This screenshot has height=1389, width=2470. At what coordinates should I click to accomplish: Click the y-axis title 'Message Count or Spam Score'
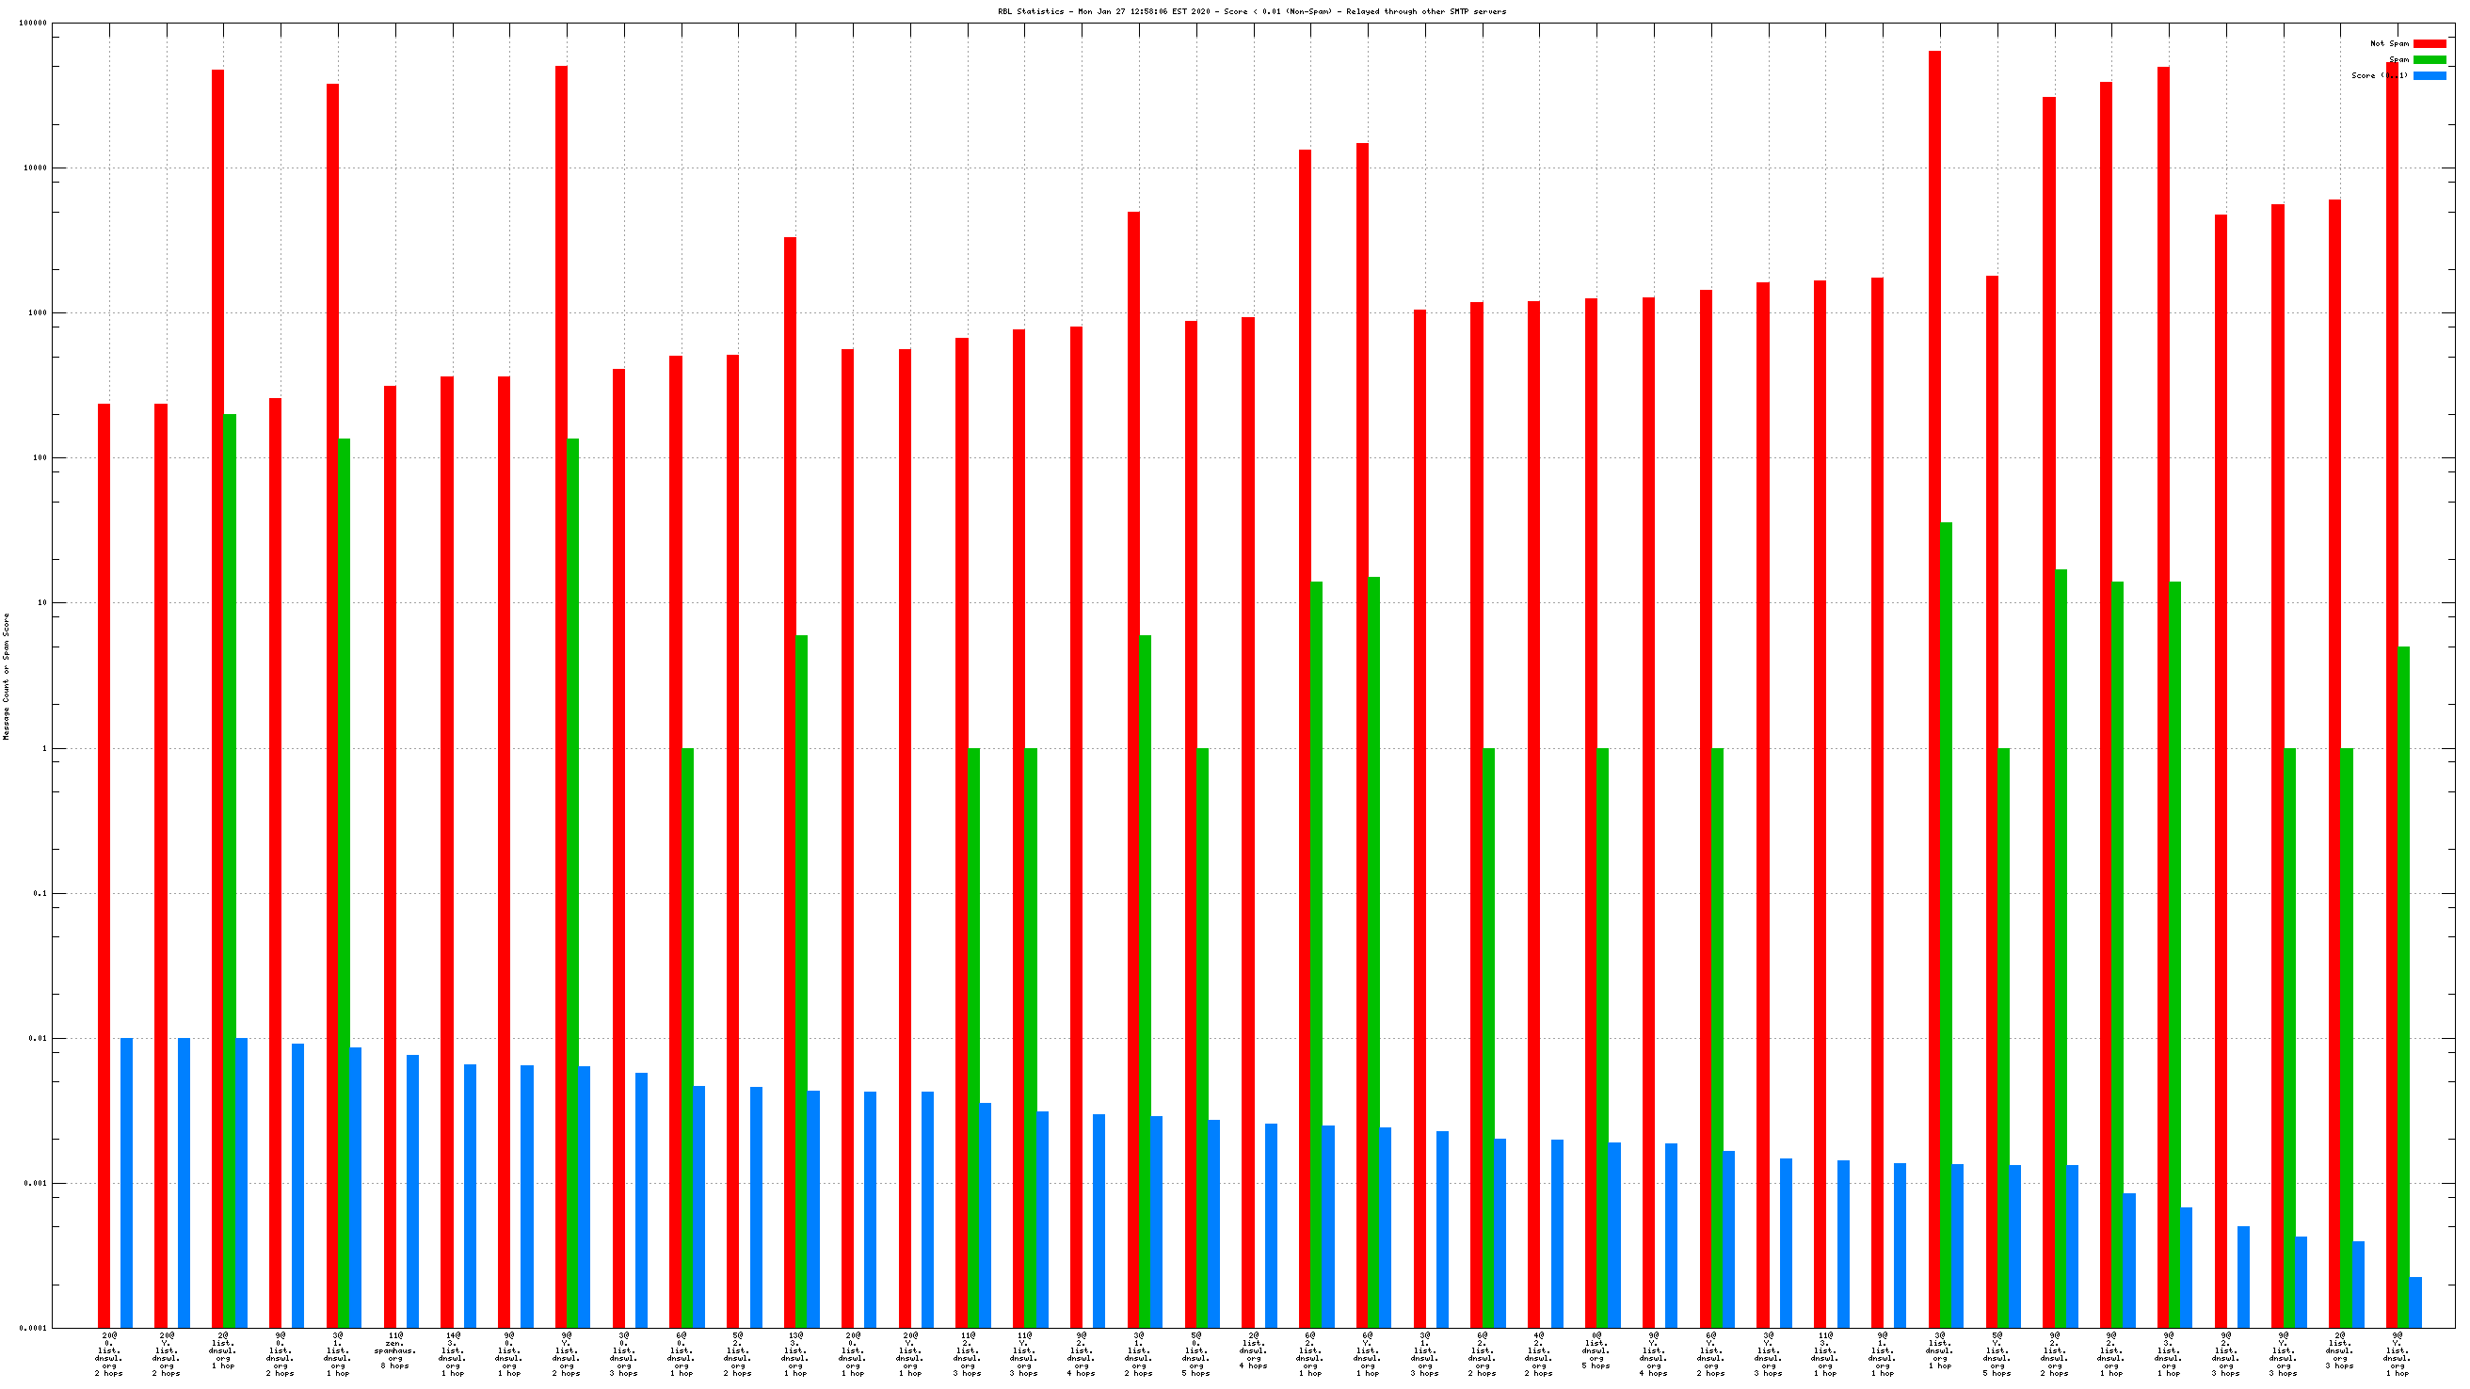[7, 676]
